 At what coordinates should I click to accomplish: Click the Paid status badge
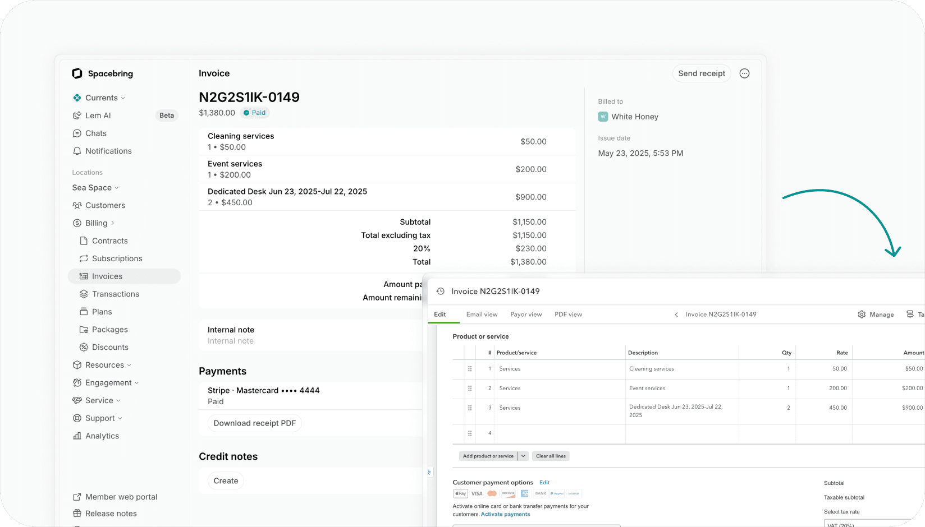coord(255,113)
